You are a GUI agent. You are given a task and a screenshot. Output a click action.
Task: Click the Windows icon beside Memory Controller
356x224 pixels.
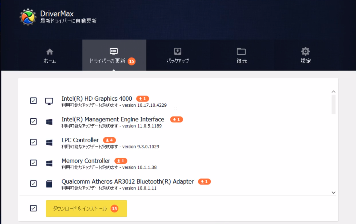pos(49,163)
